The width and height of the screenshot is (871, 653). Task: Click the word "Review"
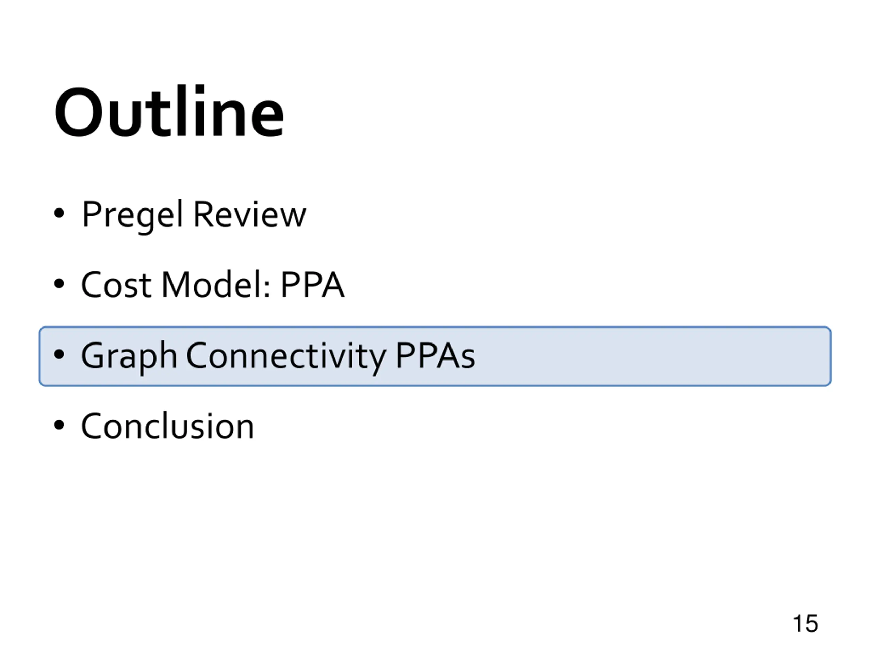[x=250, y=214]
